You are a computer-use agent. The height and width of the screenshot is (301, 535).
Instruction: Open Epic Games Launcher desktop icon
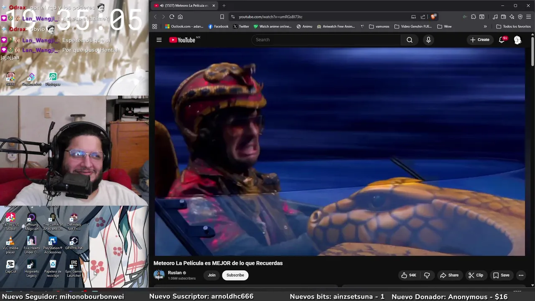coord(74,269)
